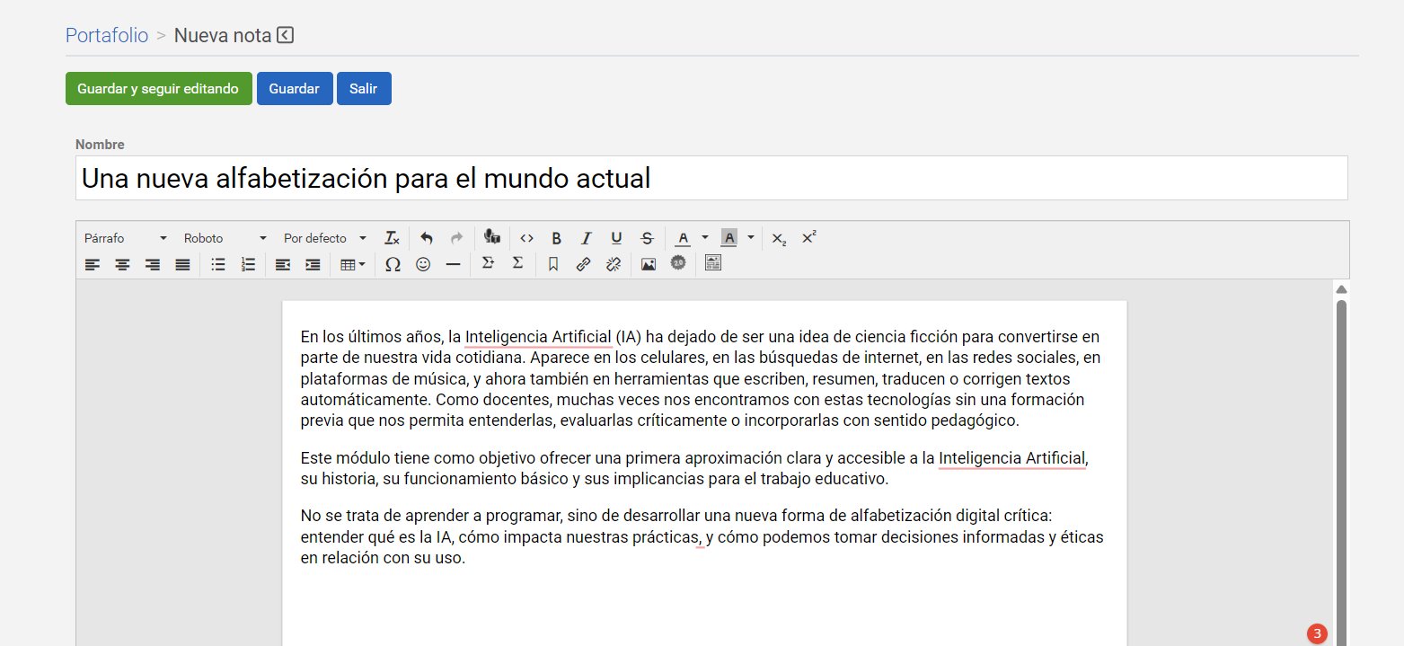This screenshot has width=1404, height=646.
Task: Toggle strikethrough formatting
Action: [647, 238]
